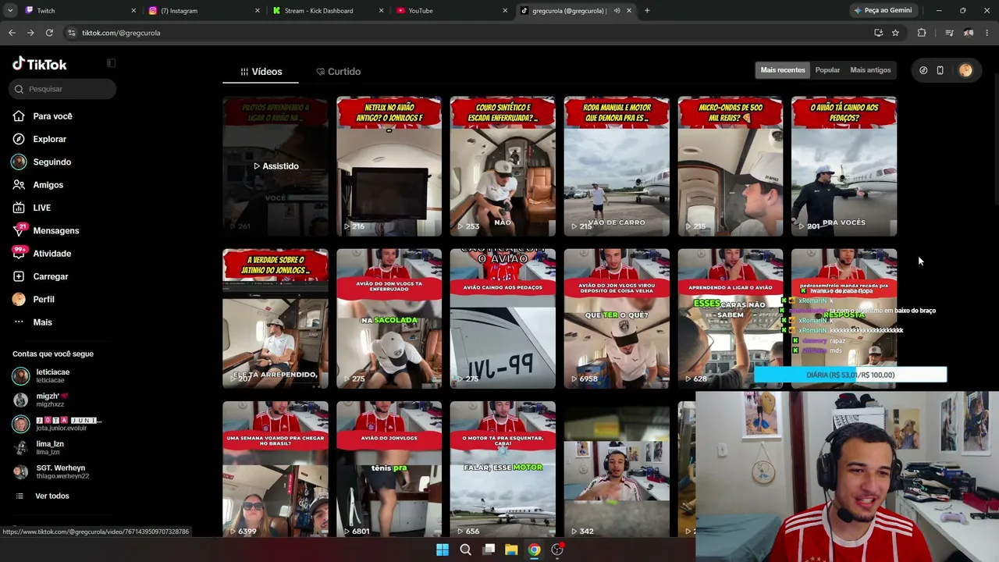Open the 'Couro sintético e escada enferrujada' video
This screenshot has height=562, width=999.
(x=503, y=166)
